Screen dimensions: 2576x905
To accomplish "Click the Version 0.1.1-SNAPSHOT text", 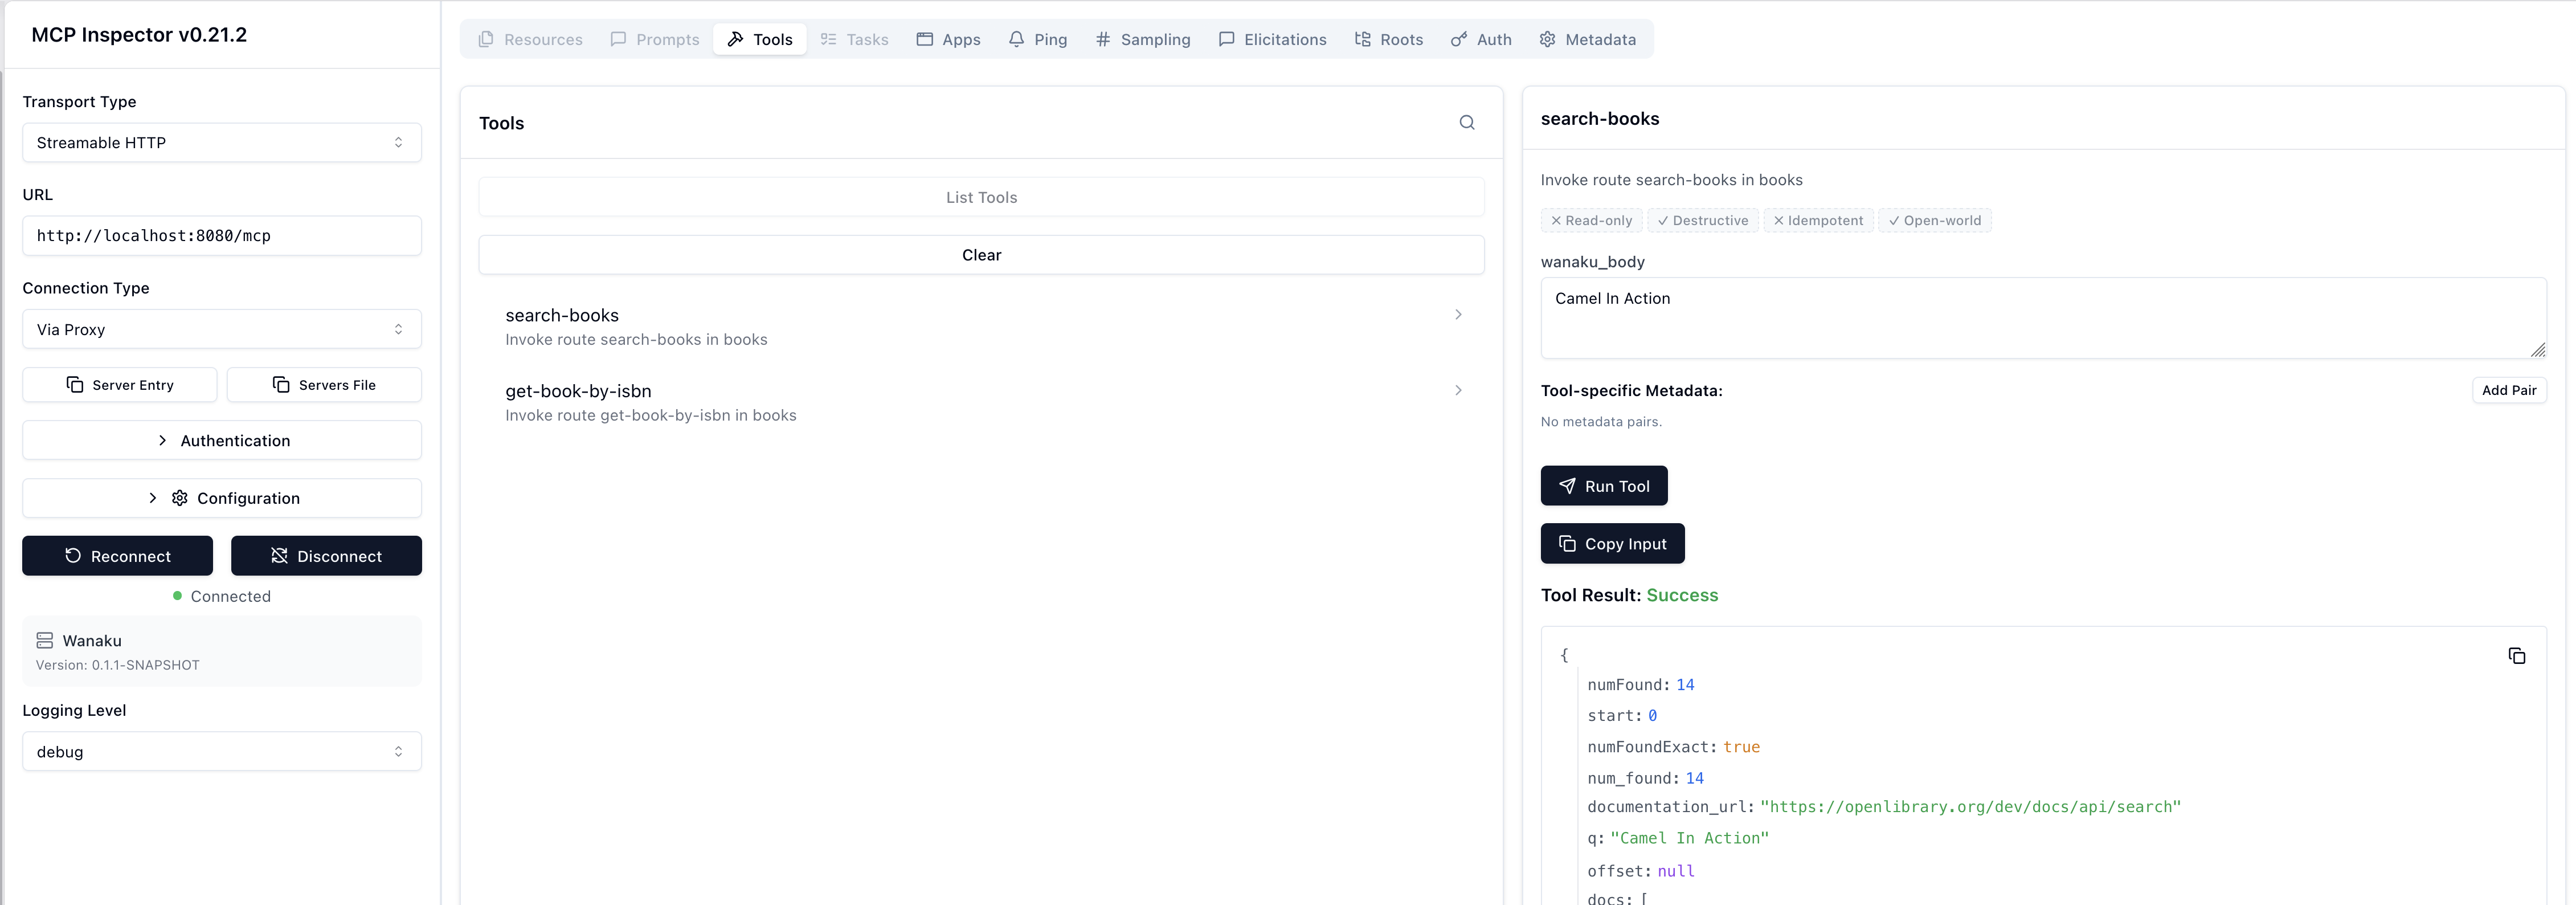I will pos(118,665).
